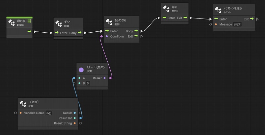Viewport: 265px width, 135px height.
Task: Click the Condition input port on もし〇なら
Action: (x=107, y=36)
